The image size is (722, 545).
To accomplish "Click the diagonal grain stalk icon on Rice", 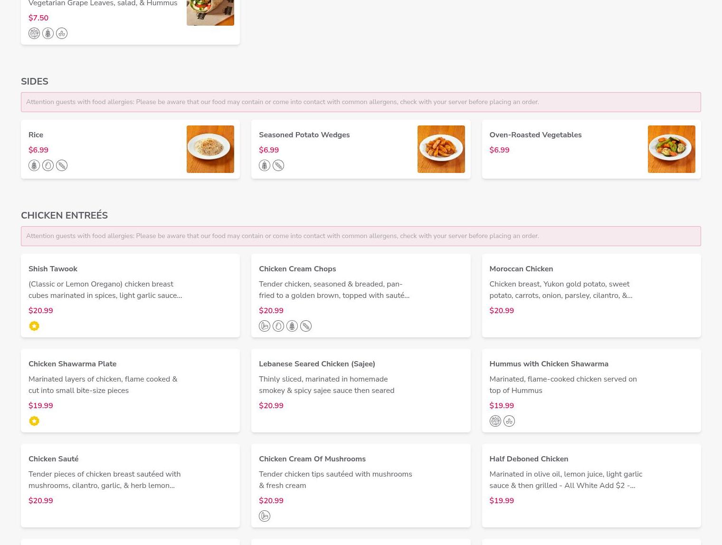I will click(x=62, y=165).
